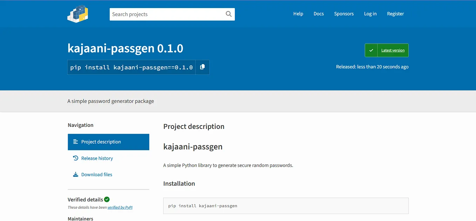The image size is (476, 221).
Task: Click the search magnifier icon
Action: pyautogui.click(x=229, y=14)
